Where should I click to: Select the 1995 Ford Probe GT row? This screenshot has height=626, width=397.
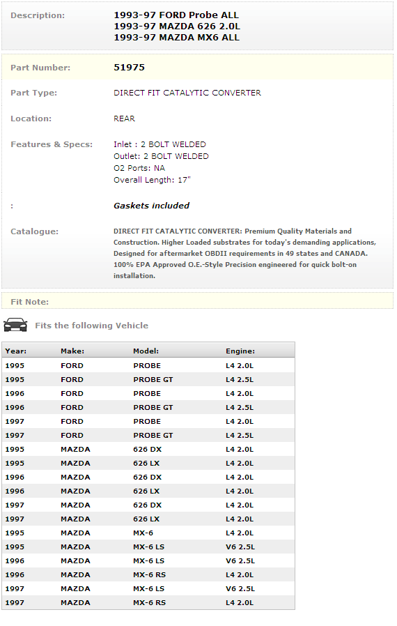(x=148, y=380)
